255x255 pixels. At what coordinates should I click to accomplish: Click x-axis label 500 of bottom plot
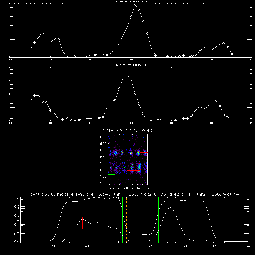tap(20, 246)
